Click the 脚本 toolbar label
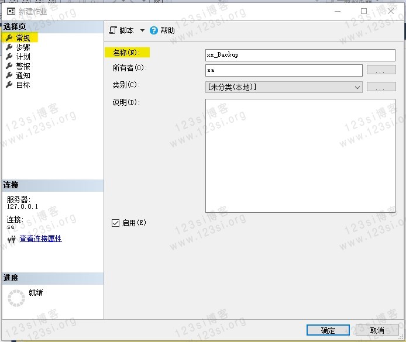406x342 pixels. pyautogui.click(x=126, y=30)
